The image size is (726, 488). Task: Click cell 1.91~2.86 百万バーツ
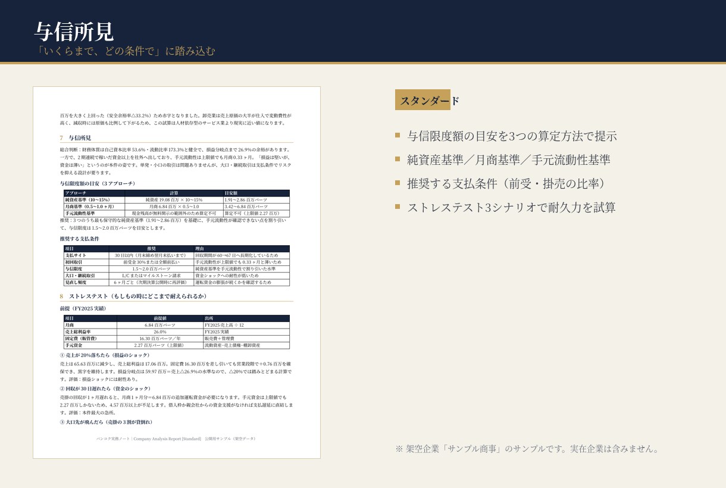(x=256, y=200)
